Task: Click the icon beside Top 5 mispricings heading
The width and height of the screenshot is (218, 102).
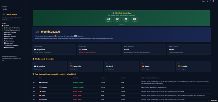Action: pyautogui.click(x=33, y=74)
